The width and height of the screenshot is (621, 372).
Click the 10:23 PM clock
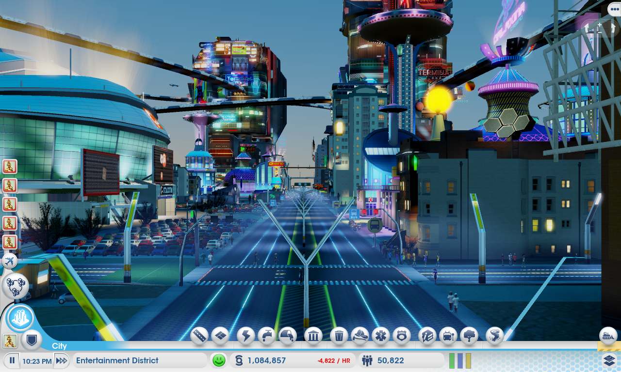click(37, 361)
